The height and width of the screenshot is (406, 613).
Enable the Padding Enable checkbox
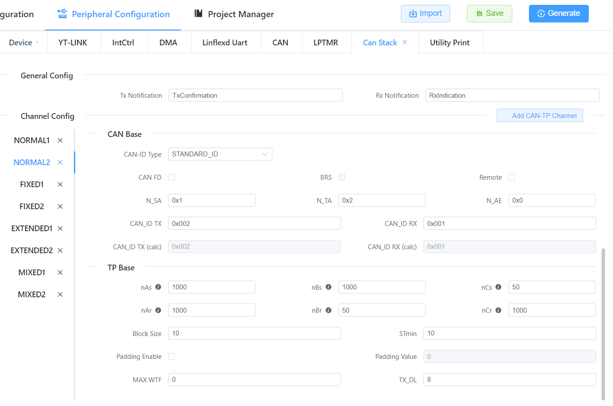(x=172, y=357)
